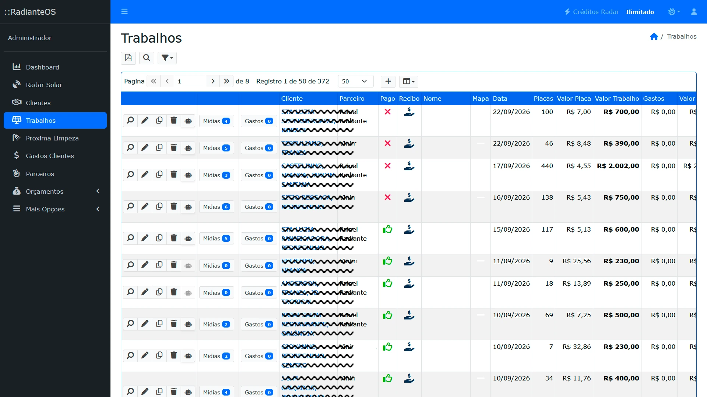Open the search magnifier above the table

(x=147, y=58)
